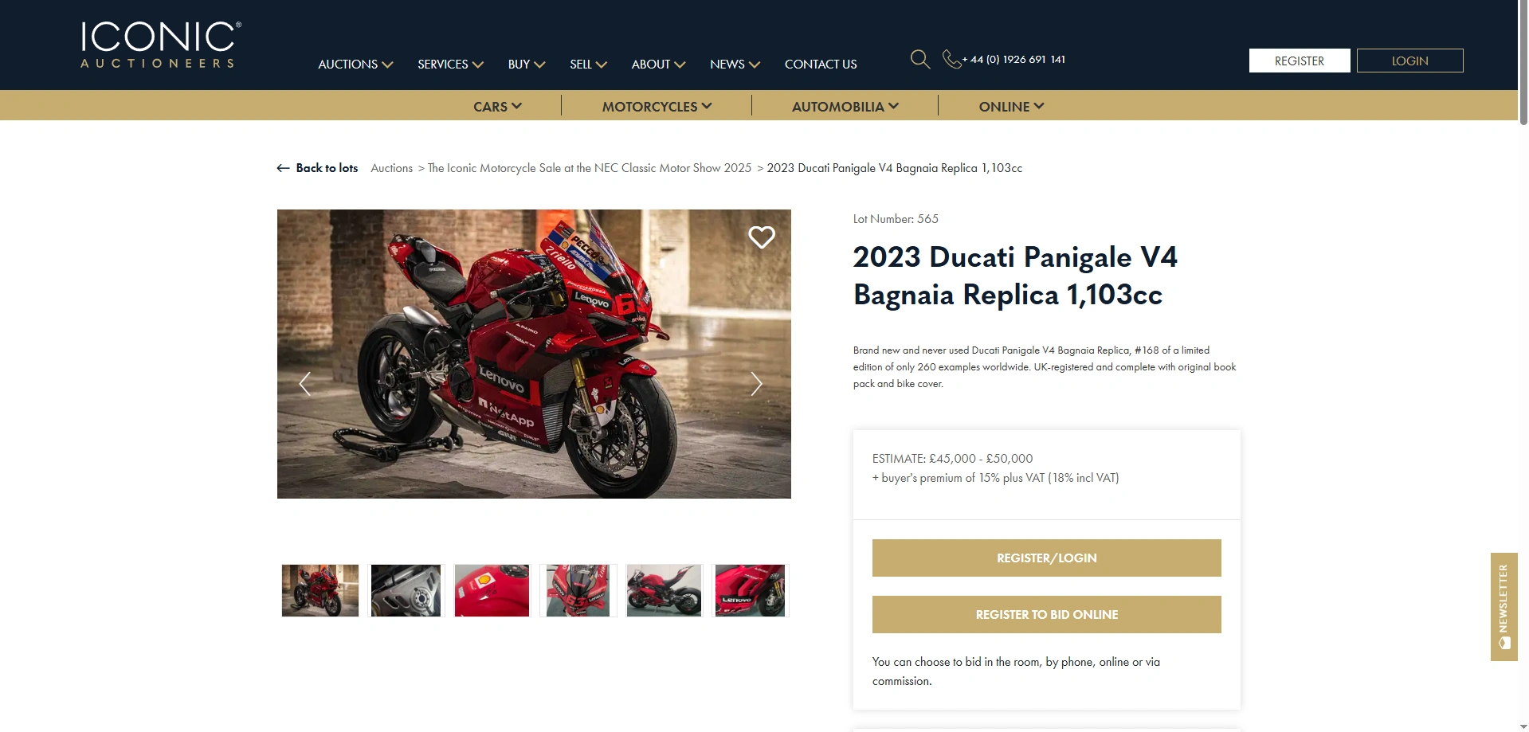
Task: Show next image with right arrow
Action: pyautogui.click(x=756, y=384)
